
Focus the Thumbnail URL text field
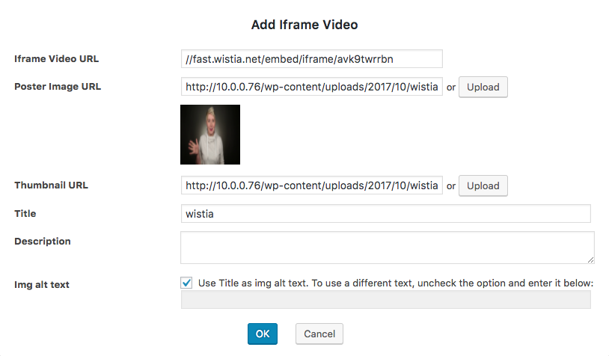pyautogui.click(x=311, y=185)
